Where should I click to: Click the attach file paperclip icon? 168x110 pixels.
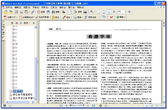click(x=32, y=12)
